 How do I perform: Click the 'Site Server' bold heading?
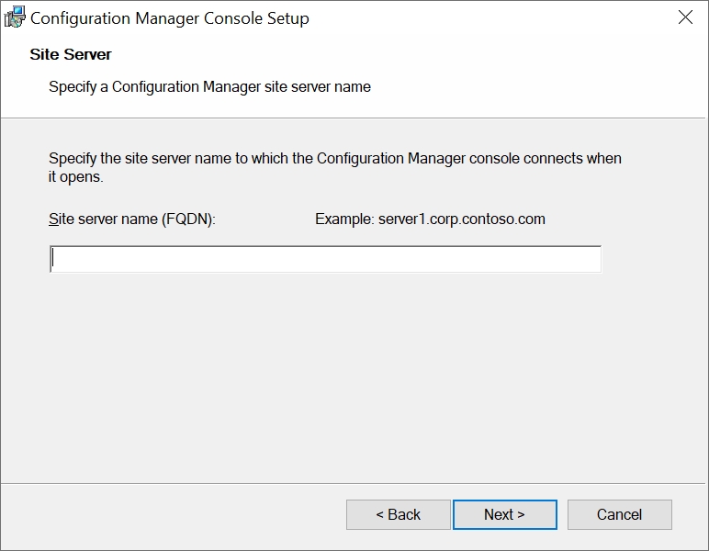point(71,55)
